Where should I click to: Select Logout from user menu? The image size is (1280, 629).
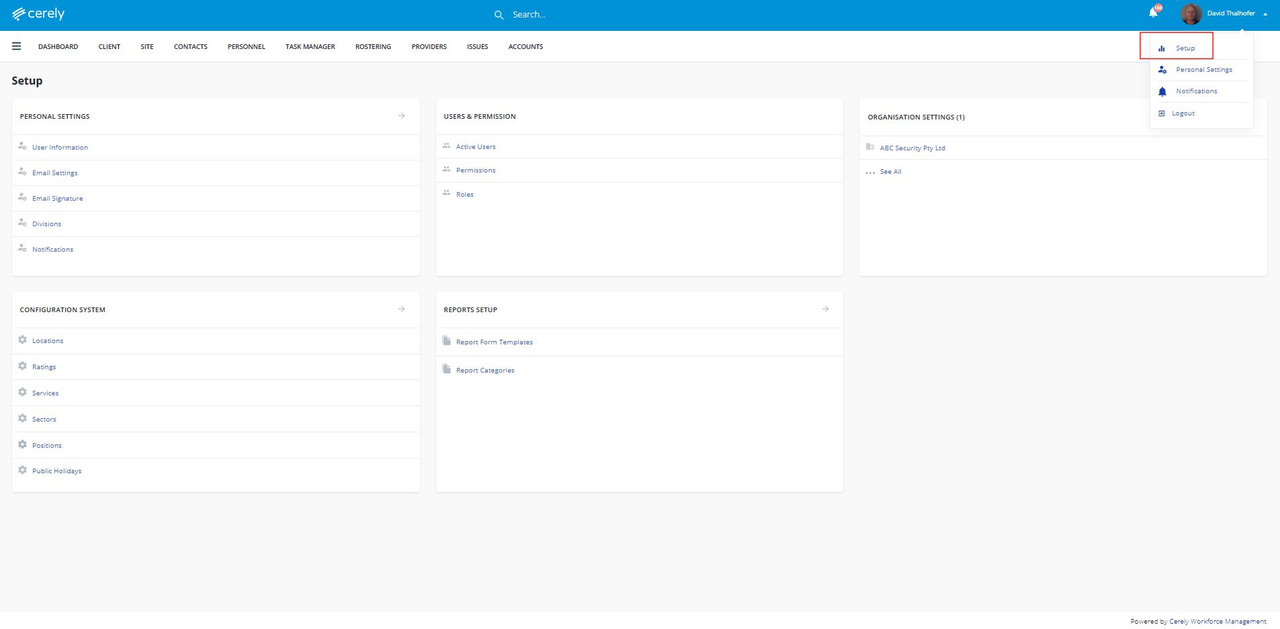click(1183, 113)
